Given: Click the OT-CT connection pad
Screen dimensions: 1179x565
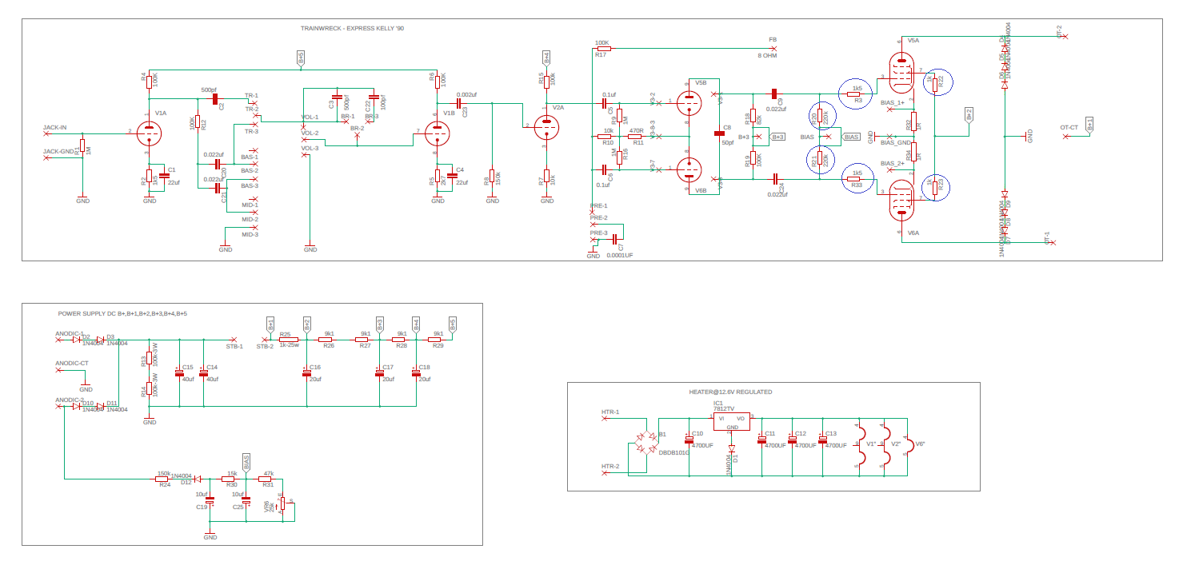Looking at the screenshot, I should (1065, 137).
